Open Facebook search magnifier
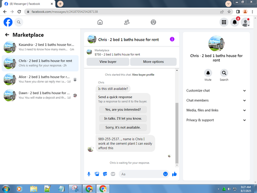 19,22
